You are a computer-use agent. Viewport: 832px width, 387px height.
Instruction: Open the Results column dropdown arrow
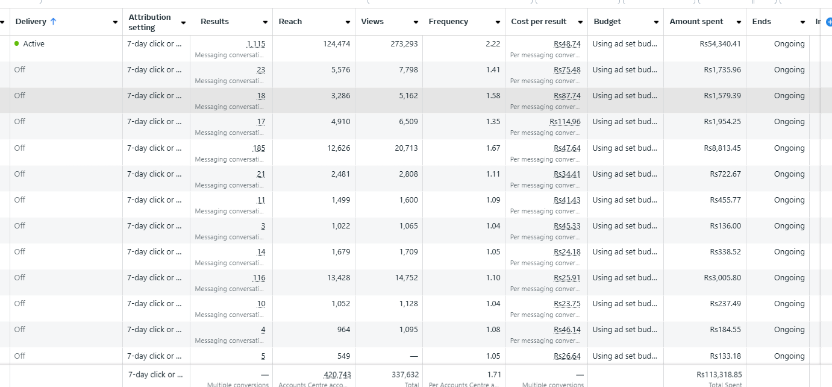pos(265,22)
